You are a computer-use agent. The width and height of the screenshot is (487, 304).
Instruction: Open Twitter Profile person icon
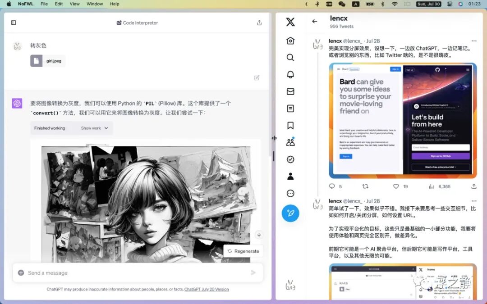click(x=290, y=176)
